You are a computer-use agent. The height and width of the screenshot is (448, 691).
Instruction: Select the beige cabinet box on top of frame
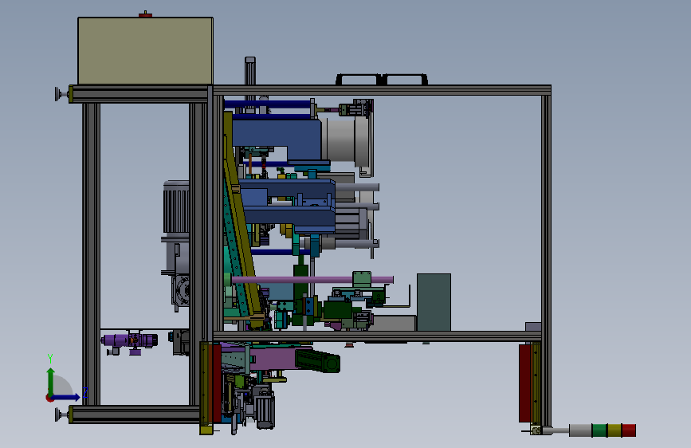145,51
